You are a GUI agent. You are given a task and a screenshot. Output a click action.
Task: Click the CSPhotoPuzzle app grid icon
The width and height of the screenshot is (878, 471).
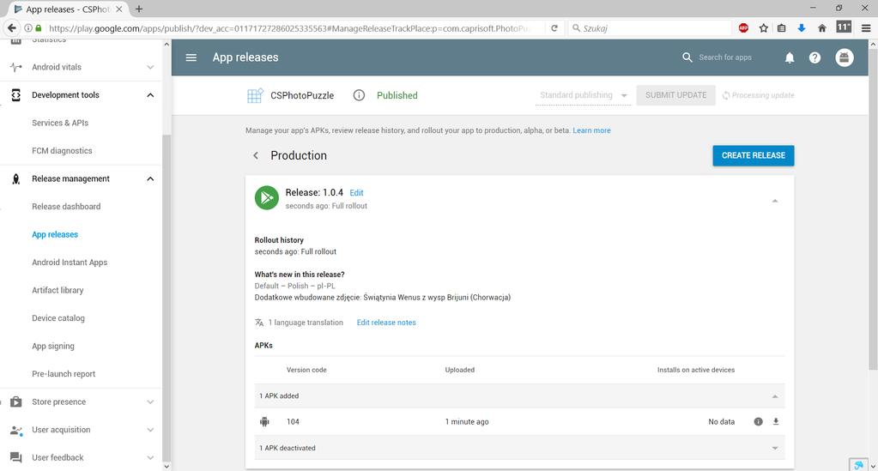255,95
